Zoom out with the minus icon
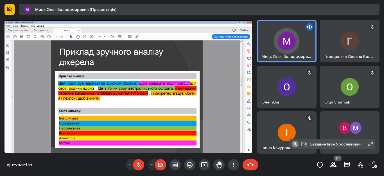This screenshot has width=384, height=176. click(85, 37)
